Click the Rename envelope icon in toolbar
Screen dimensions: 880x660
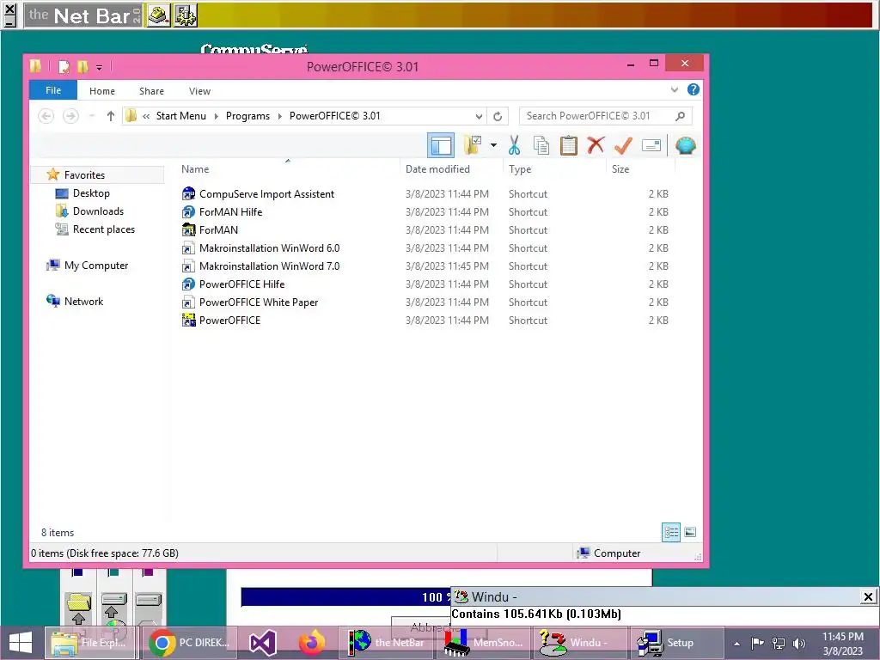tap(651, 145)
